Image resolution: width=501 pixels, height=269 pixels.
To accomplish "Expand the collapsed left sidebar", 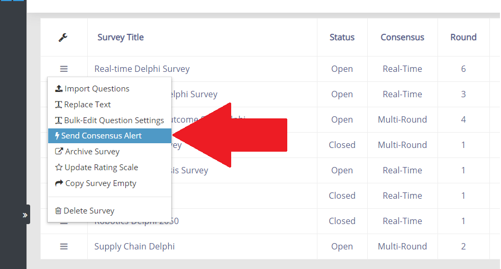I will coord(24,215).
